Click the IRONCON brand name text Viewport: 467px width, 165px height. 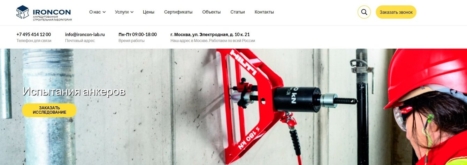pyautogui.click(x=52, y=12)
